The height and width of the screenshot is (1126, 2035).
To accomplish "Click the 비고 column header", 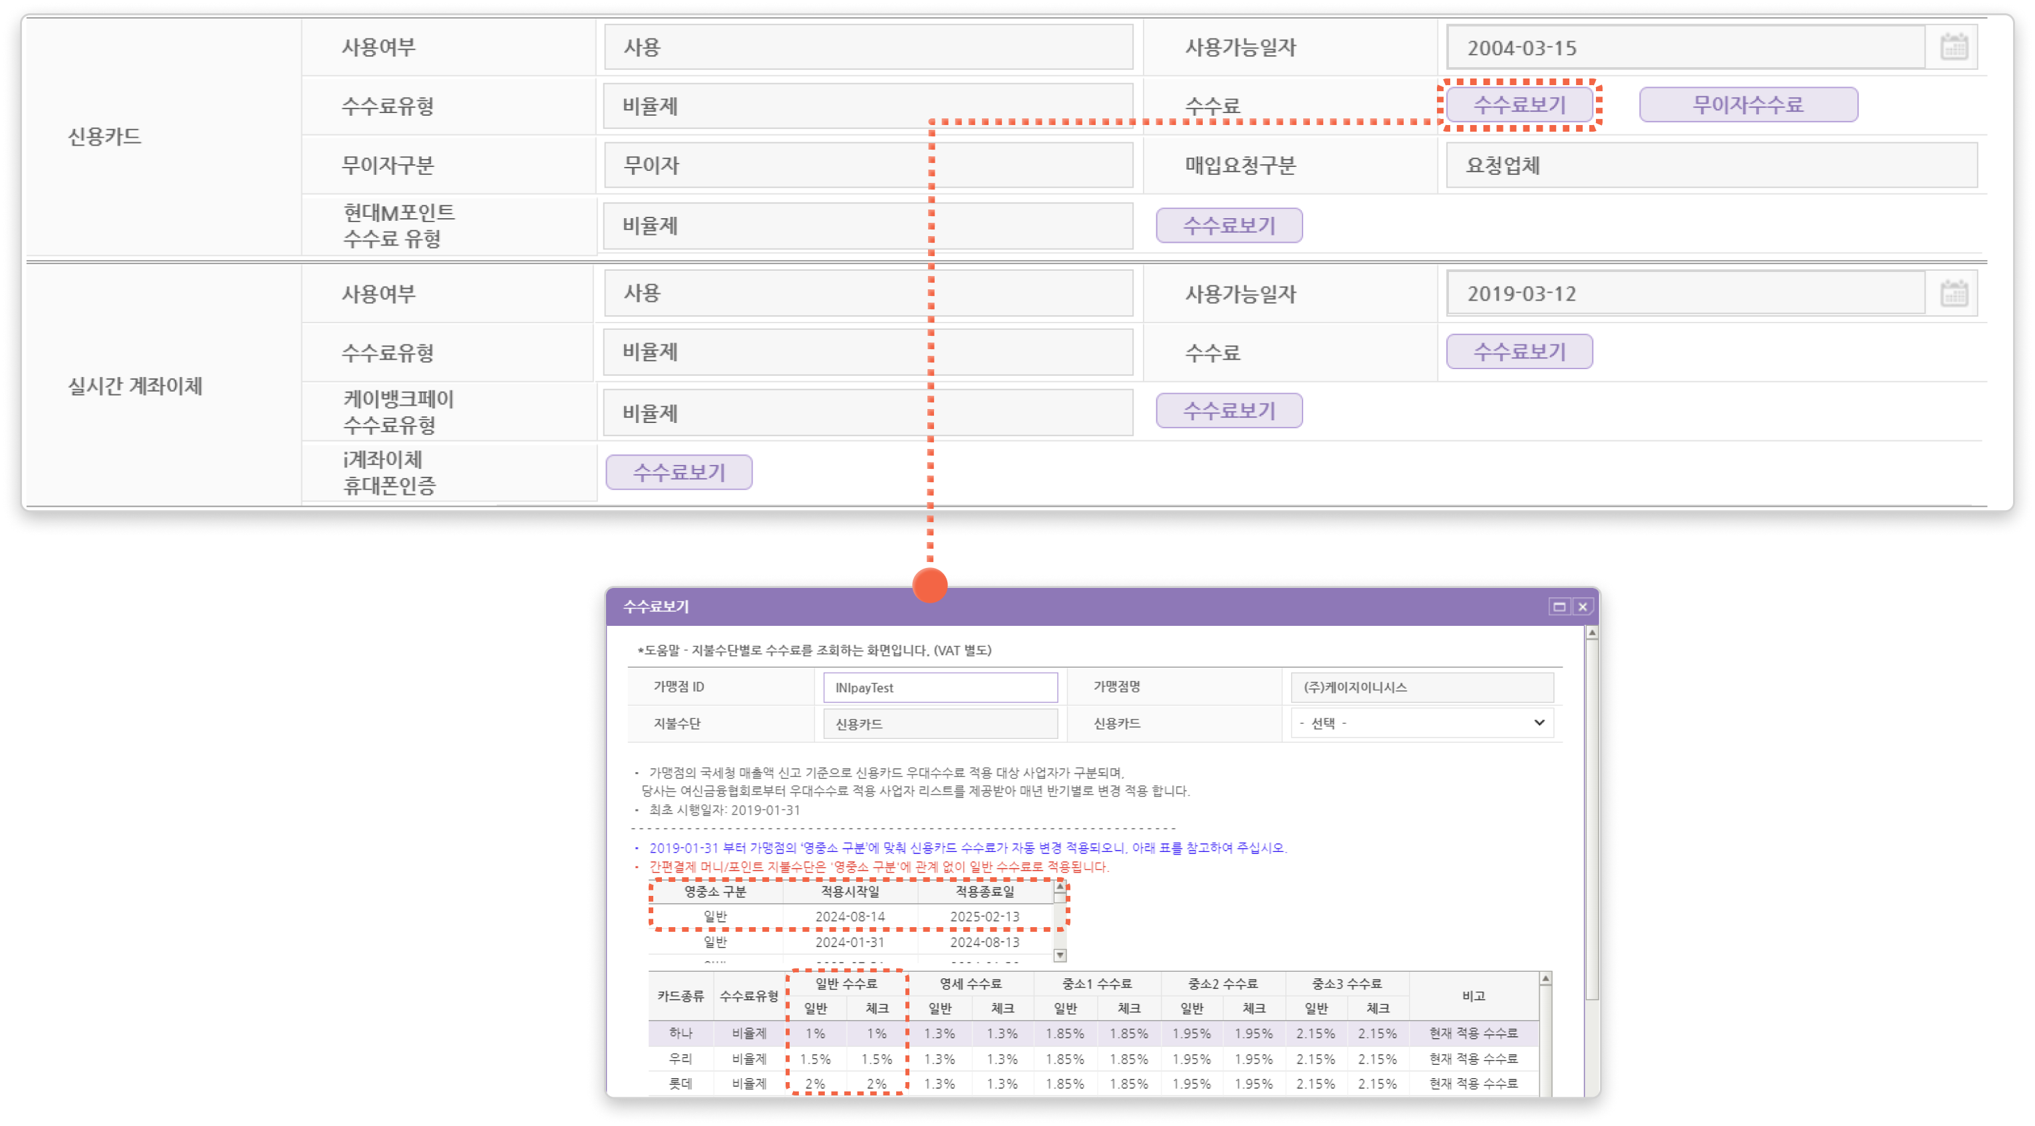I will pyautogui.click(x=1474, y=996).
